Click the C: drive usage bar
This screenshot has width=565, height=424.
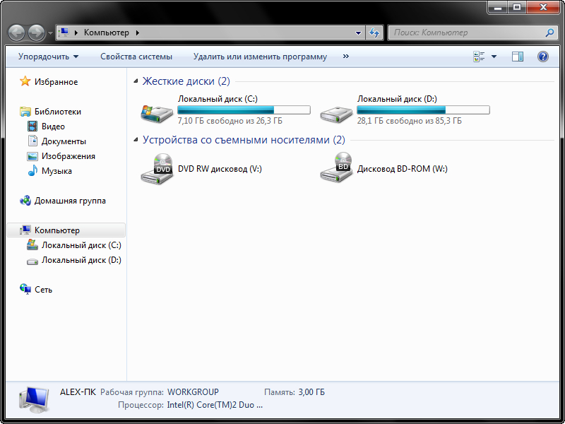244,110
